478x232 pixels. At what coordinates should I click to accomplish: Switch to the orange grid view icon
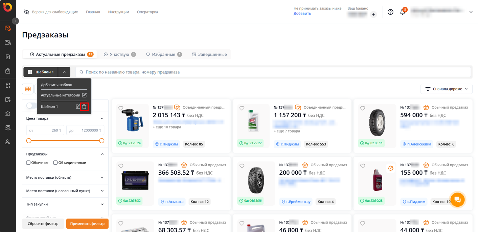click(28, 89)
